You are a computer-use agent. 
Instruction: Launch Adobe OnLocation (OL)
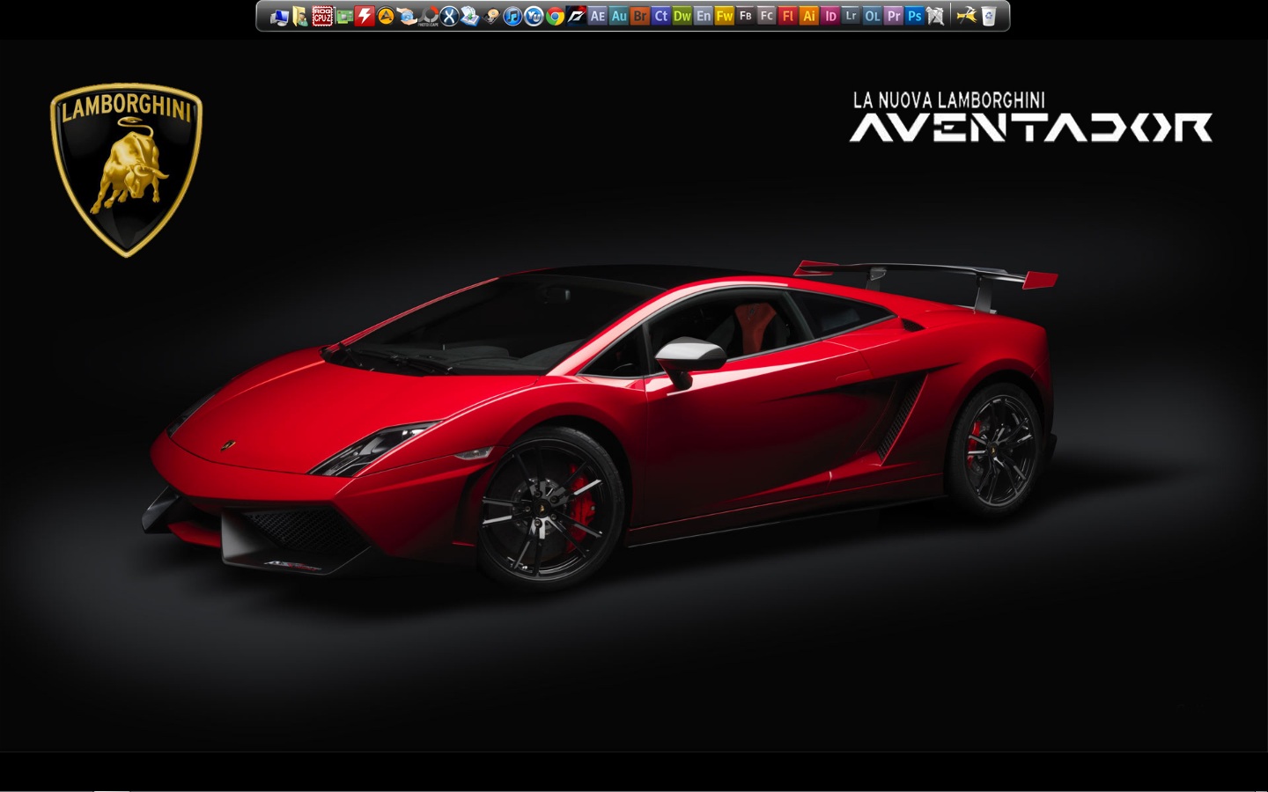coord(872,16)
